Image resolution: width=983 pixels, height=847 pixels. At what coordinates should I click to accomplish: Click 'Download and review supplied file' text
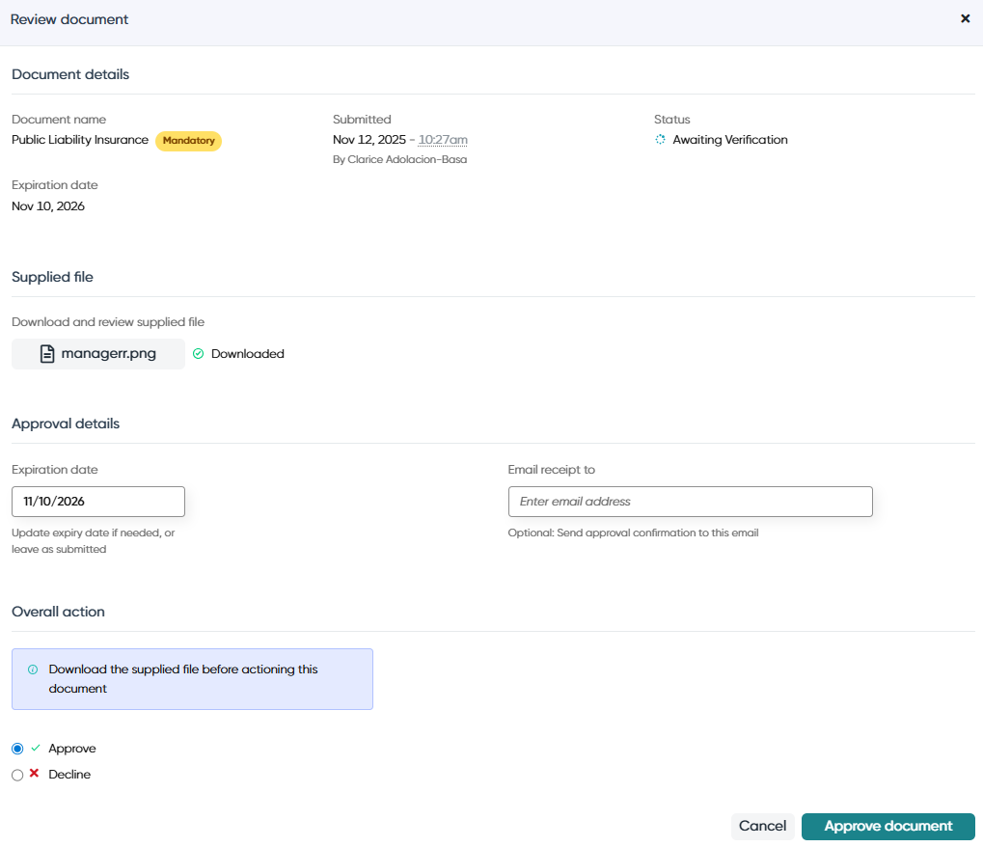(108, 321)
